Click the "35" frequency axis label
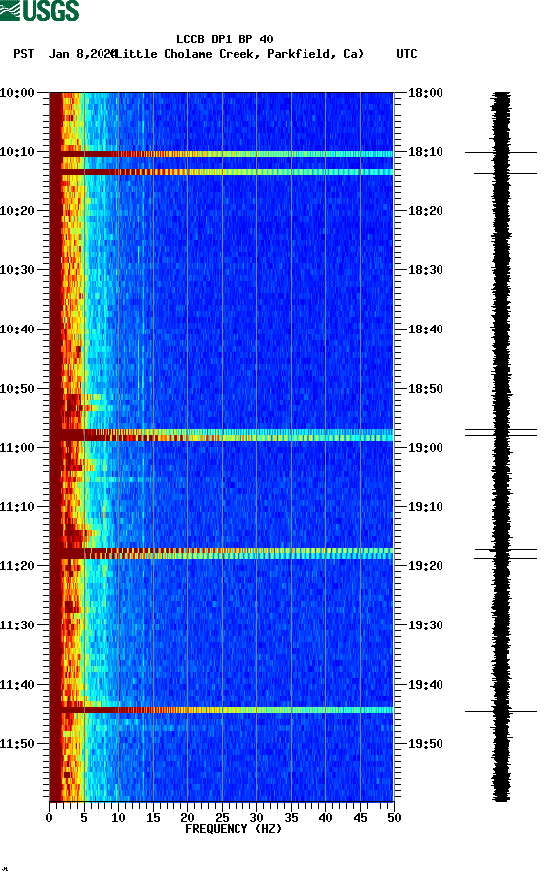Image resolution: width=544 pixels, height=880 pixels. pos(291,818)
